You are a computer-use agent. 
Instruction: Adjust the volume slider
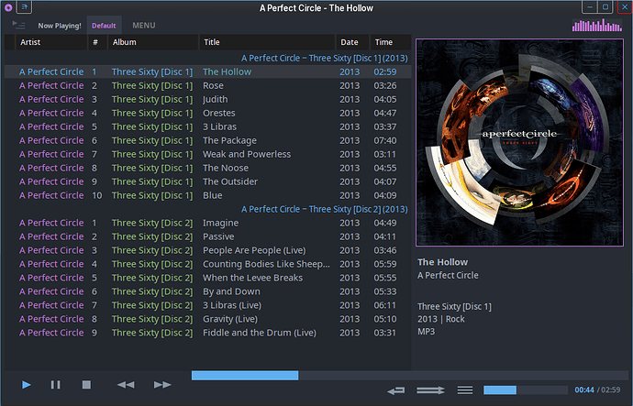click(x=526, y=390)
